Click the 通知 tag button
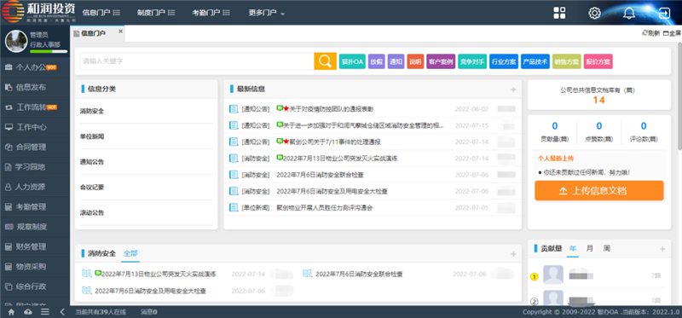 396,61
